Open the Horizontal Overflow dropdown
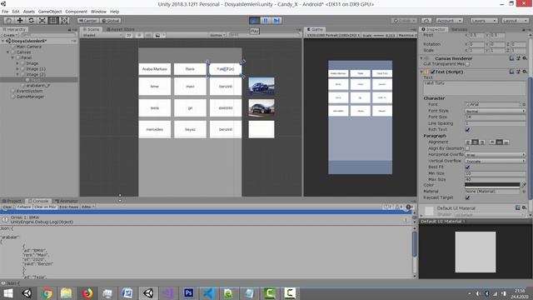 (495, 155)
